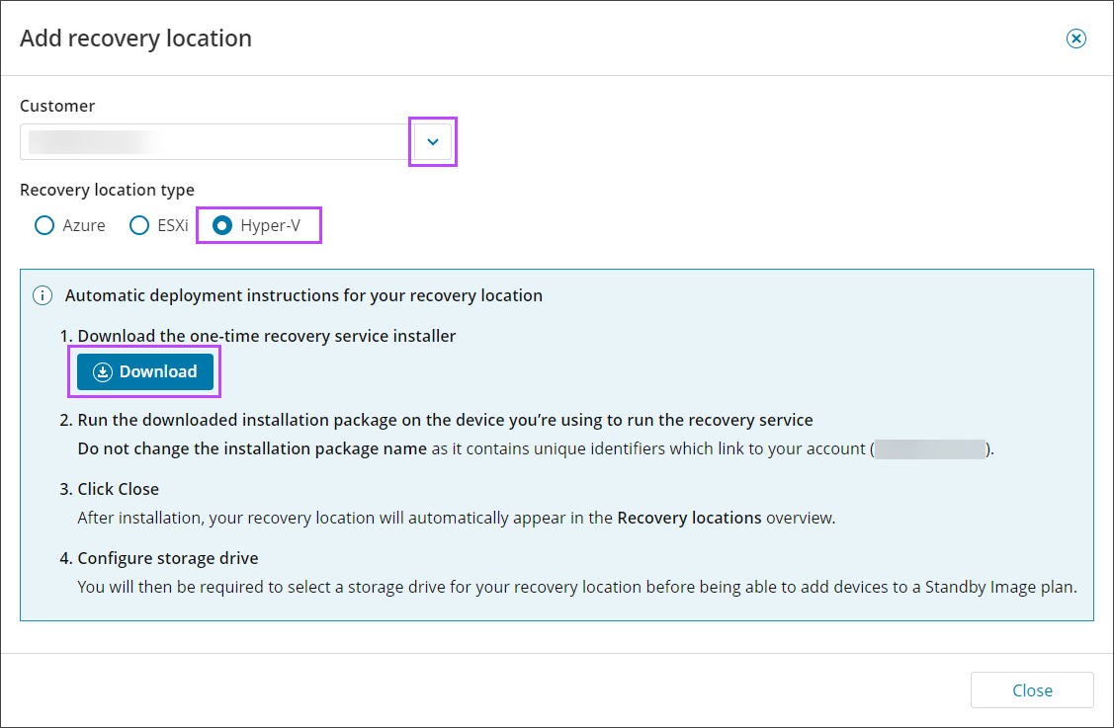
Task: Click the 'Click Close' step 3 heading
Action: [119, 489]
